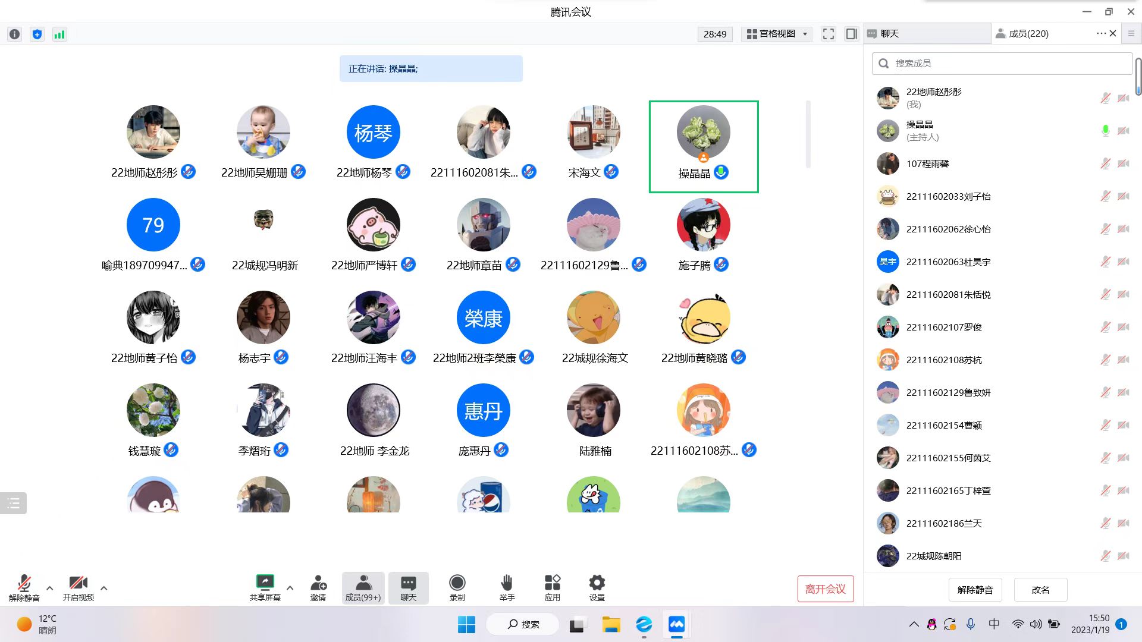The height and width of the screenshot is (642, 1142).
Task: Expand audio options arrow beside 解除静音
Action: point(50,588)
